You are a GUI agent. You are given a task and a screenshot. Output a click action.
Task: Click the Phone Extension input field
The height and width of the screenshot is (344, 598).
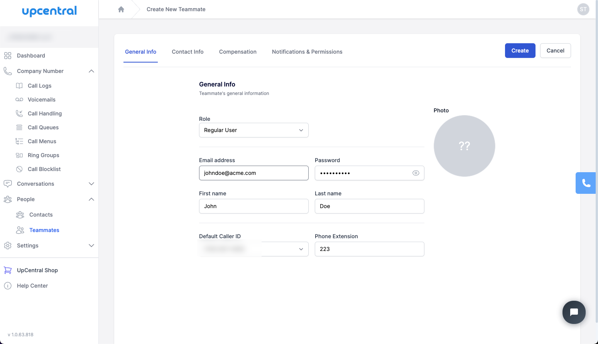369,249
